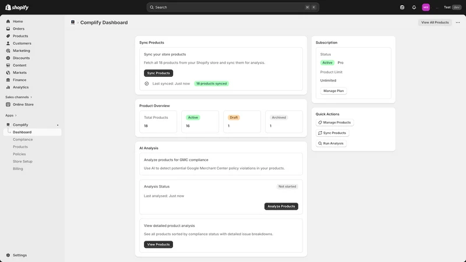Image resolution: width=466 pixels, height=262 pixels.
Task: Open the Policies sub-menu item
Action: pos(19,154)
